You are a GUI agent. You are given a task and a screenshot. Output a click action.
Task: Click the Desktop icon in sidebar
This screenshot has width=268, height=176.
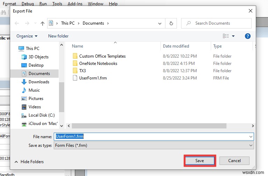coord(24,65)
